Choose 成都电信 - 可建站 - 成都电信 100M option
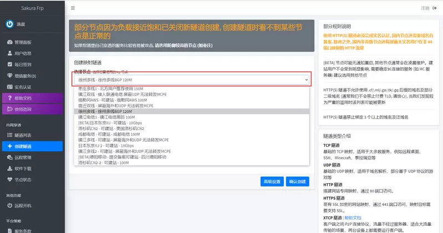 [x=191, y=134]
